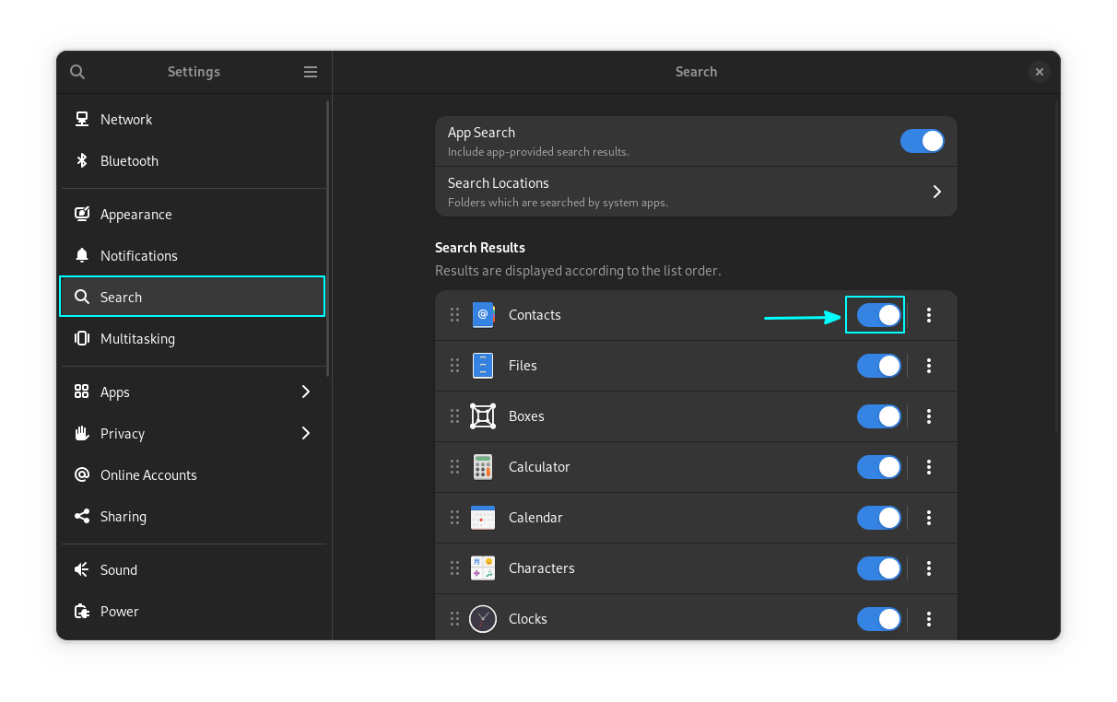Toggle off Calculator search results
This screenshot has width=1117, height=702.
(x=878, y=467)
